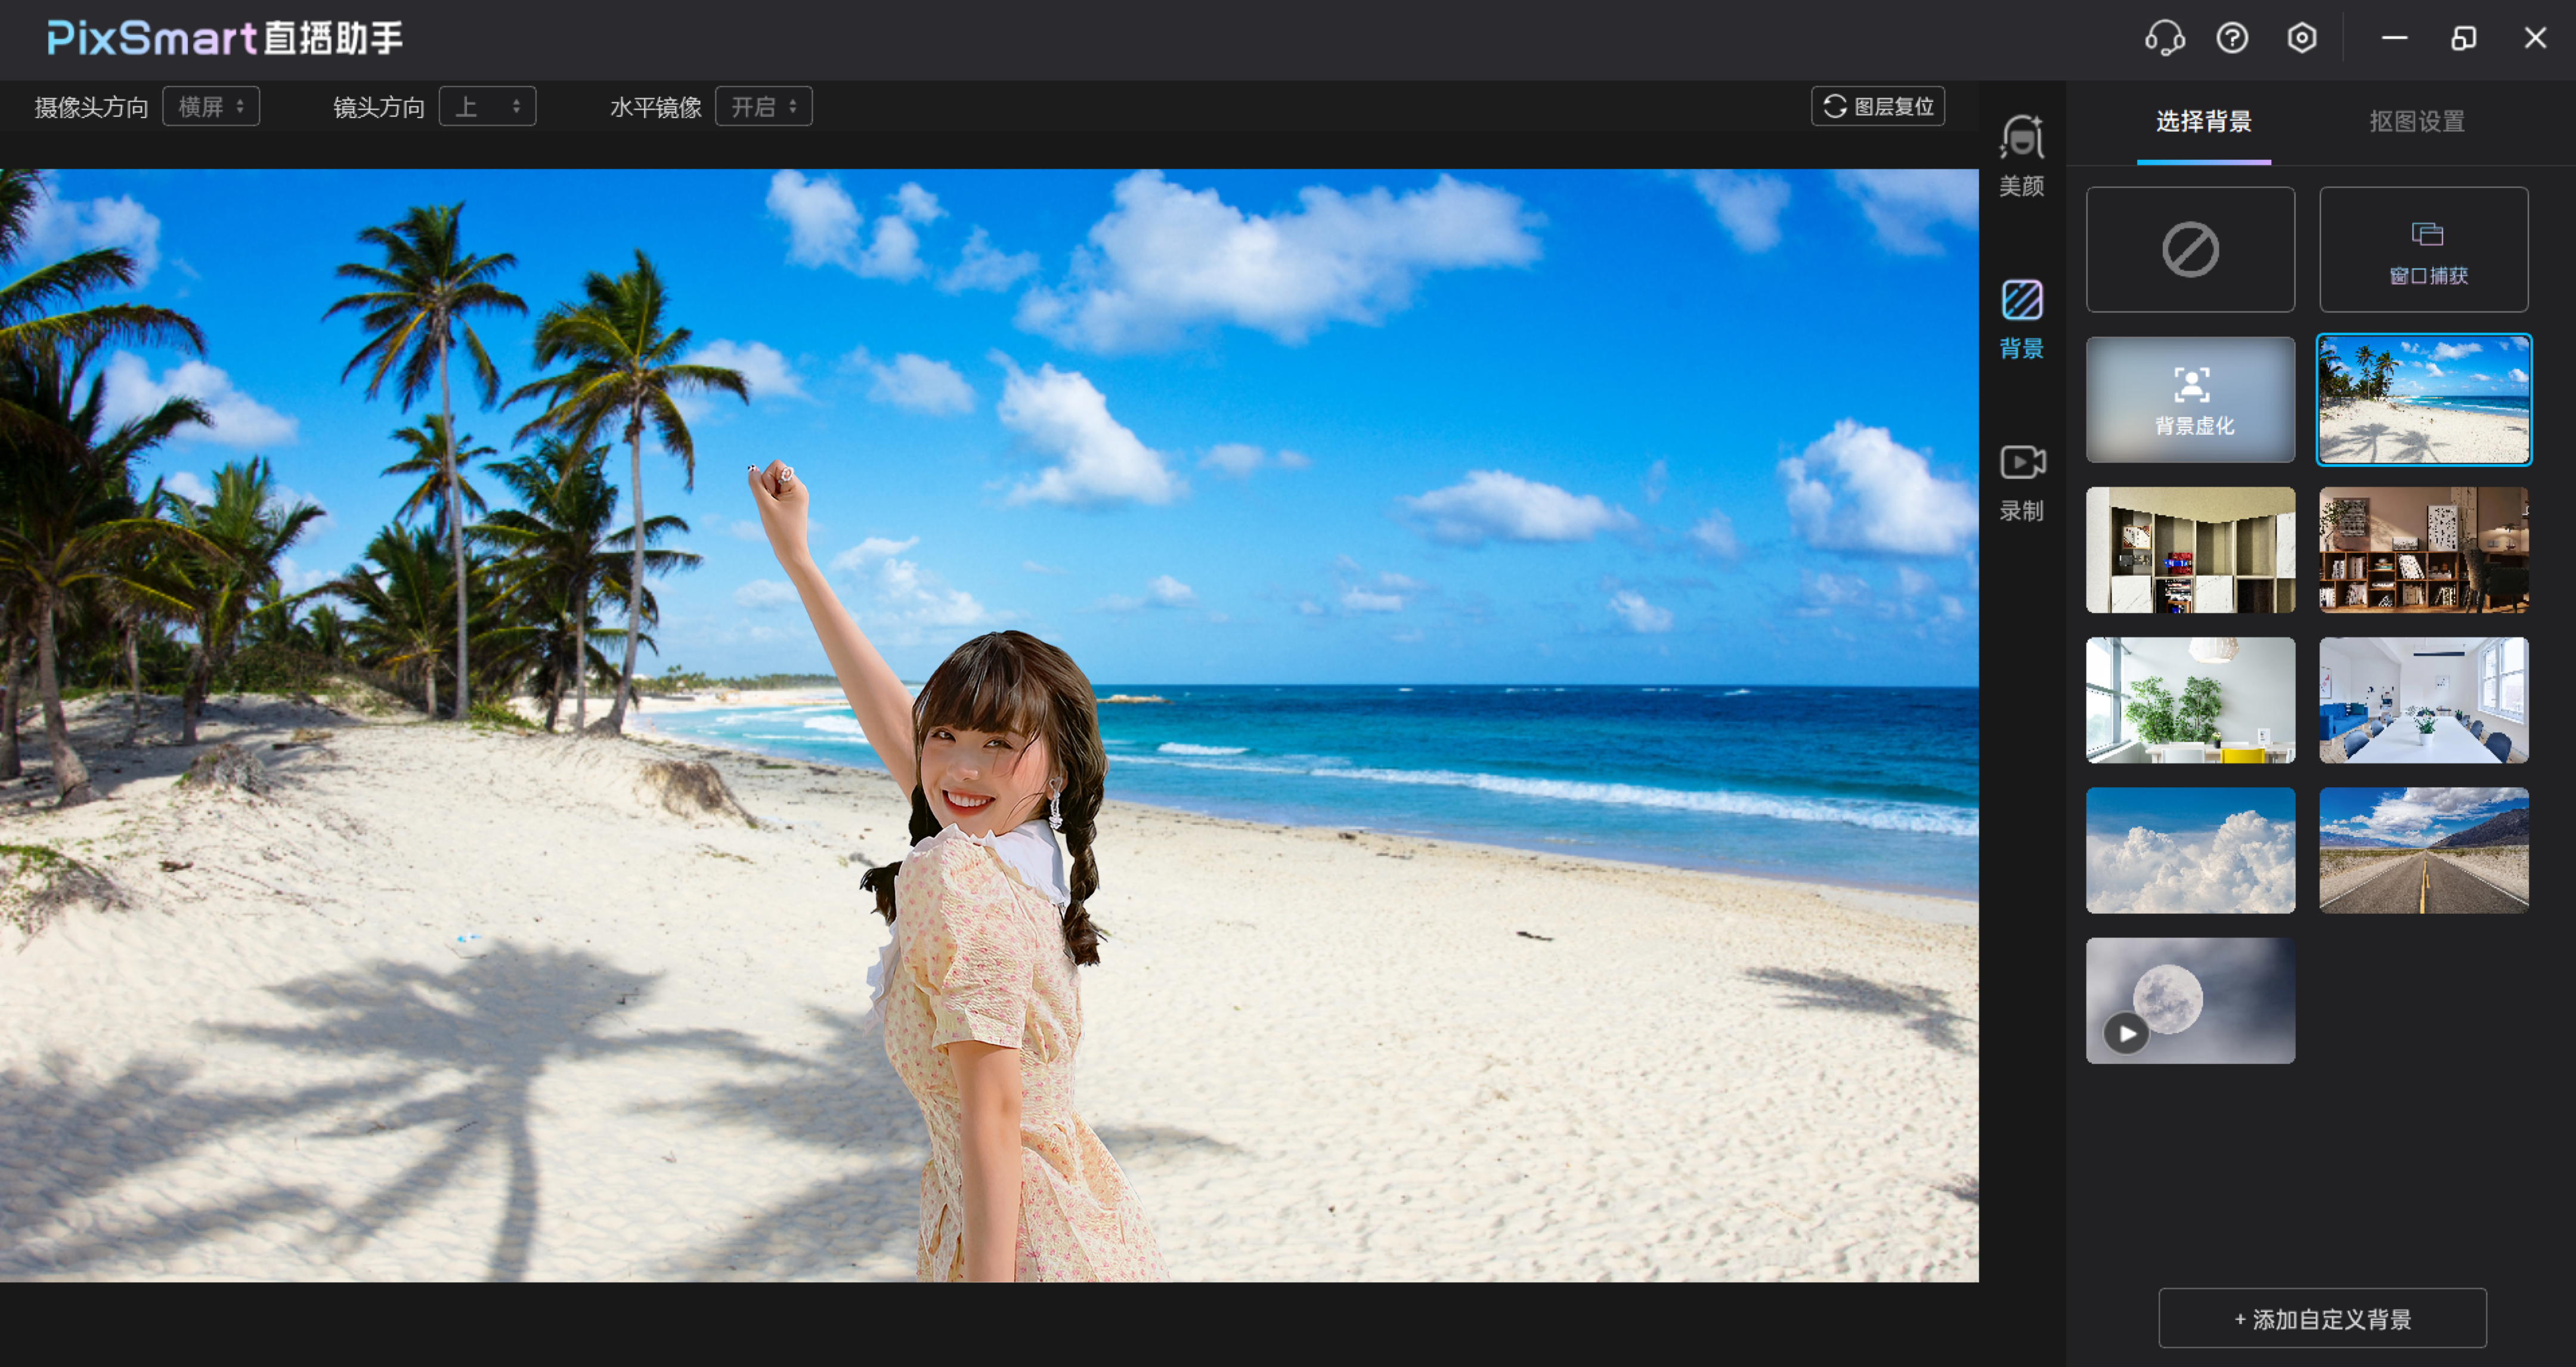Expand the 镜头方向 dropdown
This screenshot has height=1367, width=2576.
tap(487, 107)
